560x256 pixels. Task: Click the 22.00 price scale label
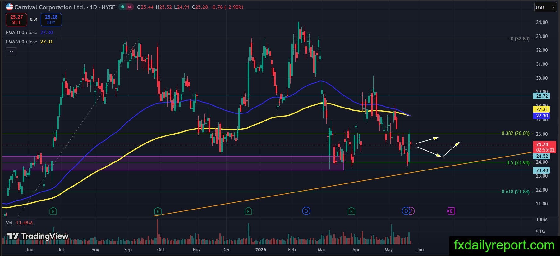click(x=542, y=190)
